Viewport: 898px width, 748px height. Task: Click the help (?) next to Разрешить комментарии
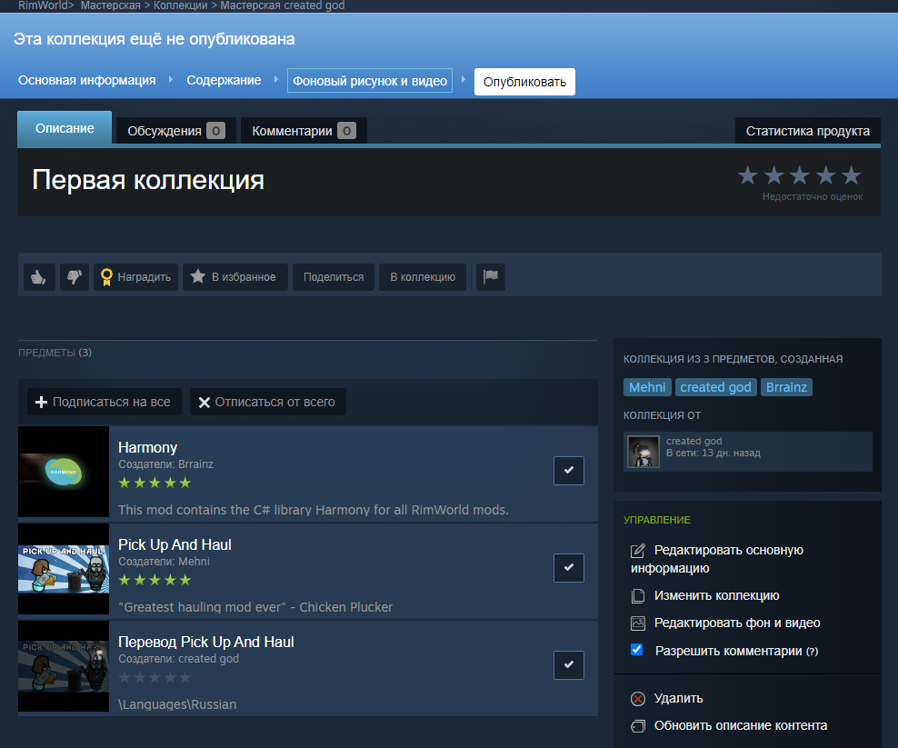812,652
